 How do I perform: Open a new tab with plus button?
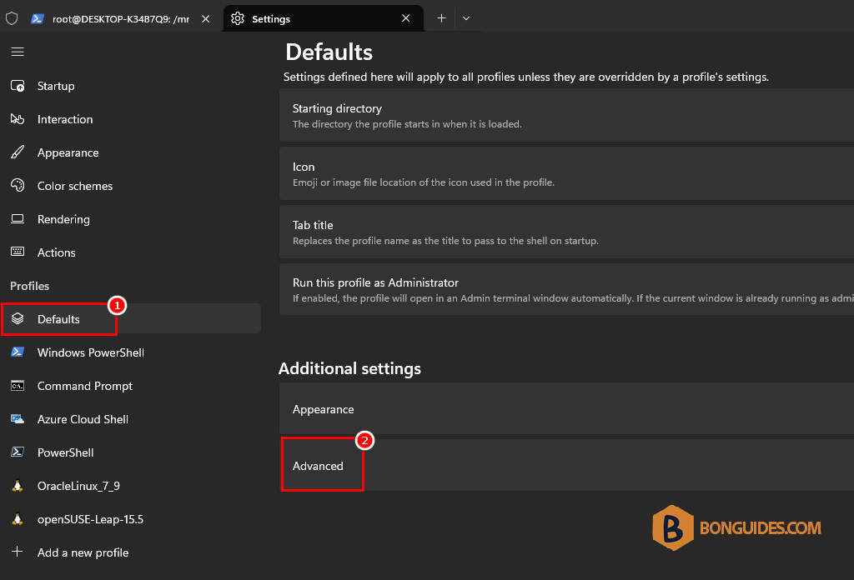coord(442,18)
